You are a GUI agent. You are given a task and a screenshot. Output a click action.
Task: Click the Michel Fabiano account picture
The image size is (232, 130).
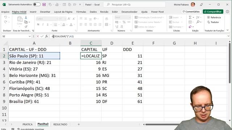click(x=193, y=5)
